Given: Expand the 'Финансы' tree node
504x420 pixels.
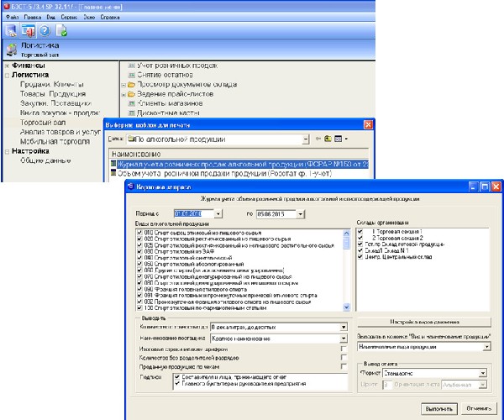Looking at the screenshot, I should click(x=7, y=66).
